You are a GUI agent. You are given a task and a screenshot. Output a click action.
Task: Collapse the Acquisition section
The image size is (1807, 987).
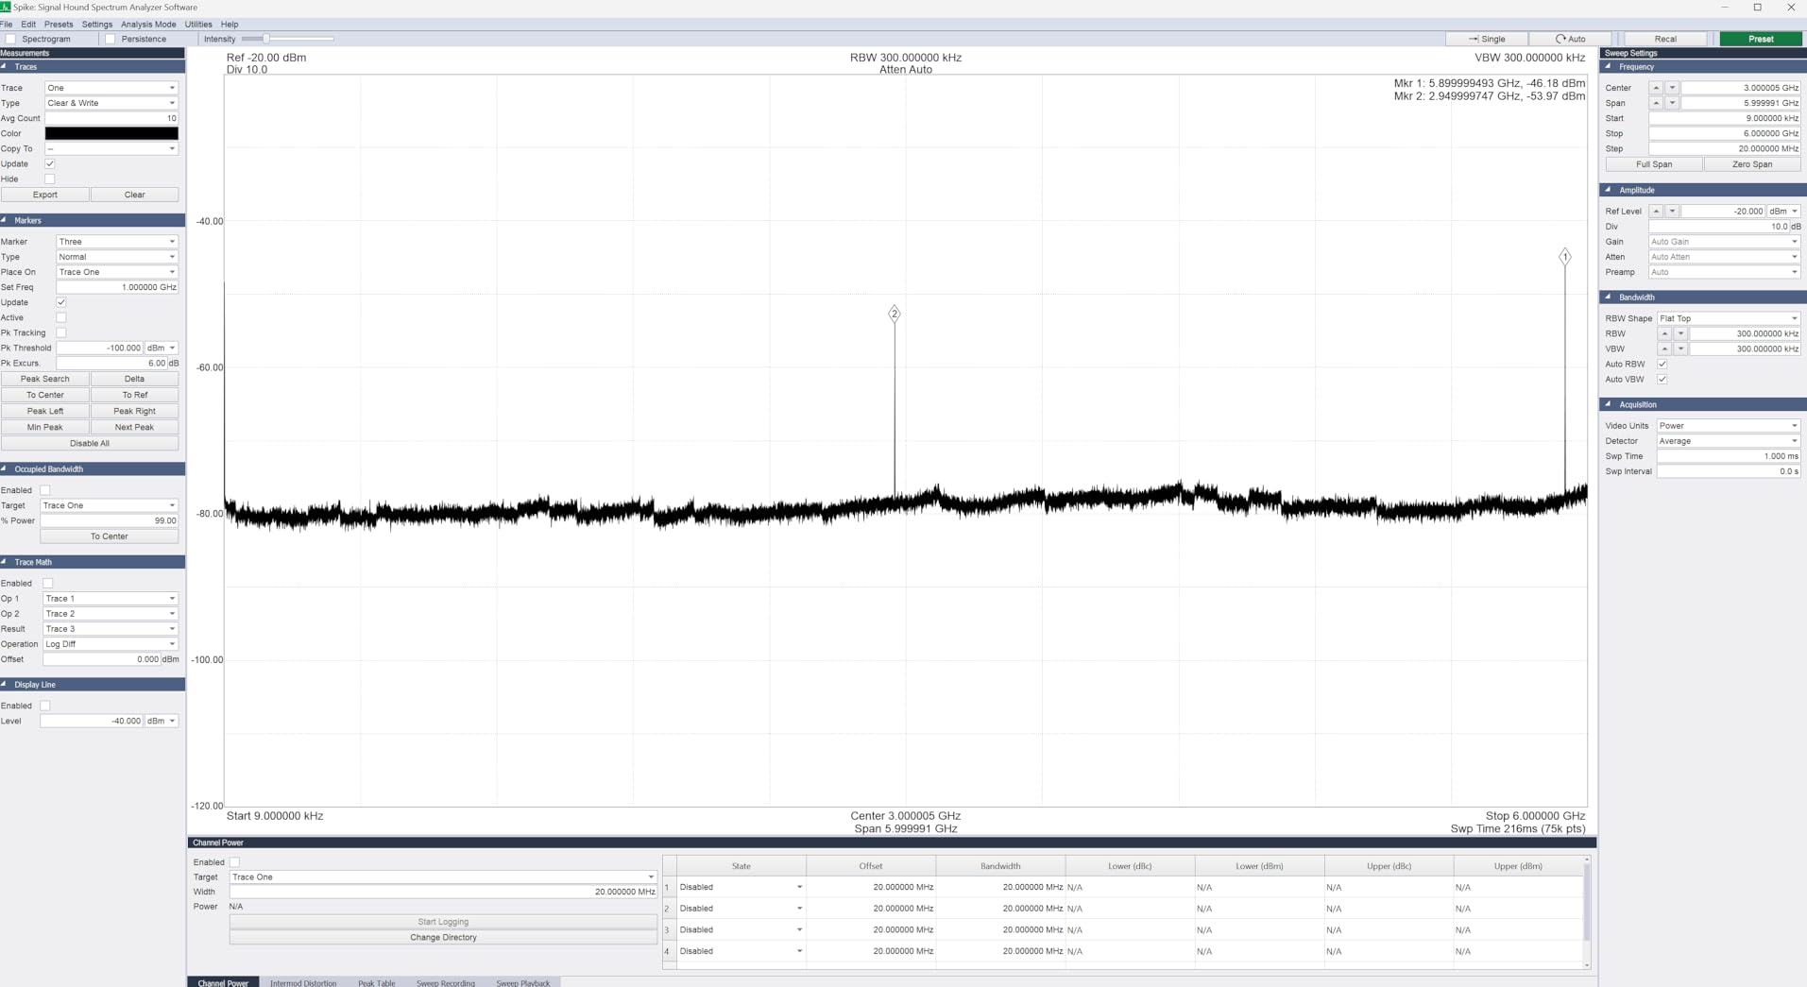click(x=1609, y=404)
